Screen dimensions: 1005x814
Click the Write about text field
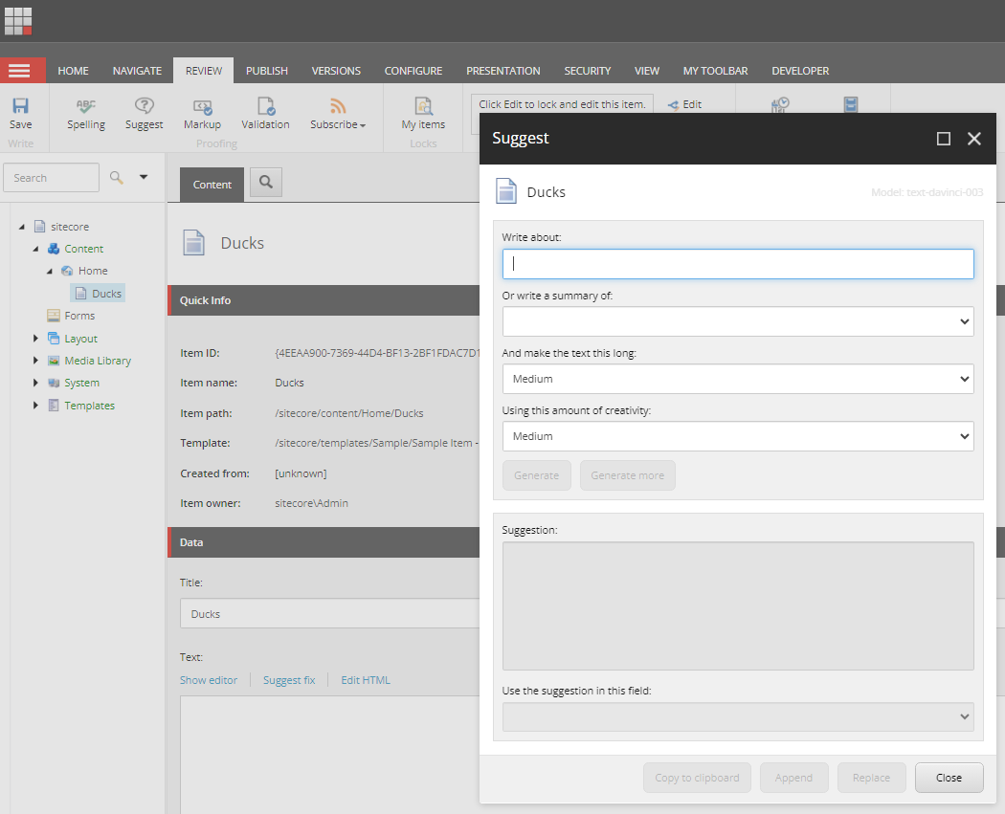737,264
